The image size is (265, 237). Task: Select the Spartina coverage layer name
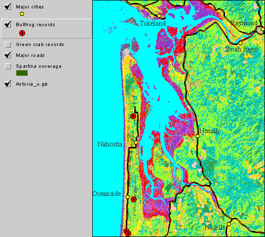38,66
